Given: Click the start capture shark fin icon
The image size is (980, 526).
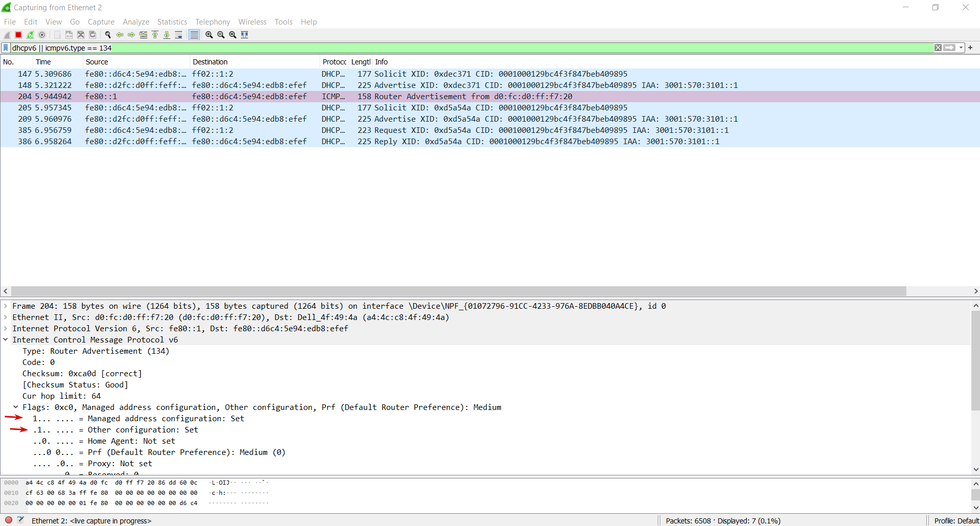Looking at the screenshot, I should [x=7, y=35].
